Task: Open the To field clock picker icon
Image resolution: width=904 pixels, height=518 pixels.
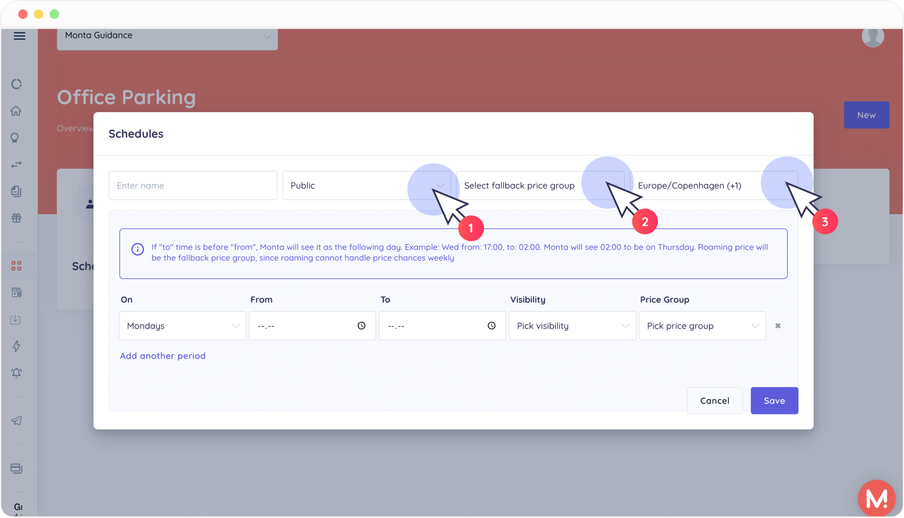Action: pos(492,326)
